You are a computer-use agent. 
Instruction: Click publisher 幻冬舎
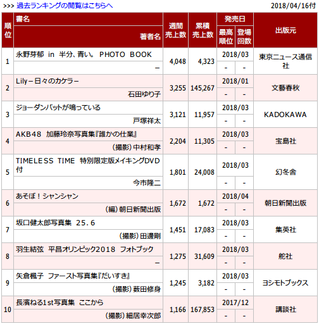point(285,172)
